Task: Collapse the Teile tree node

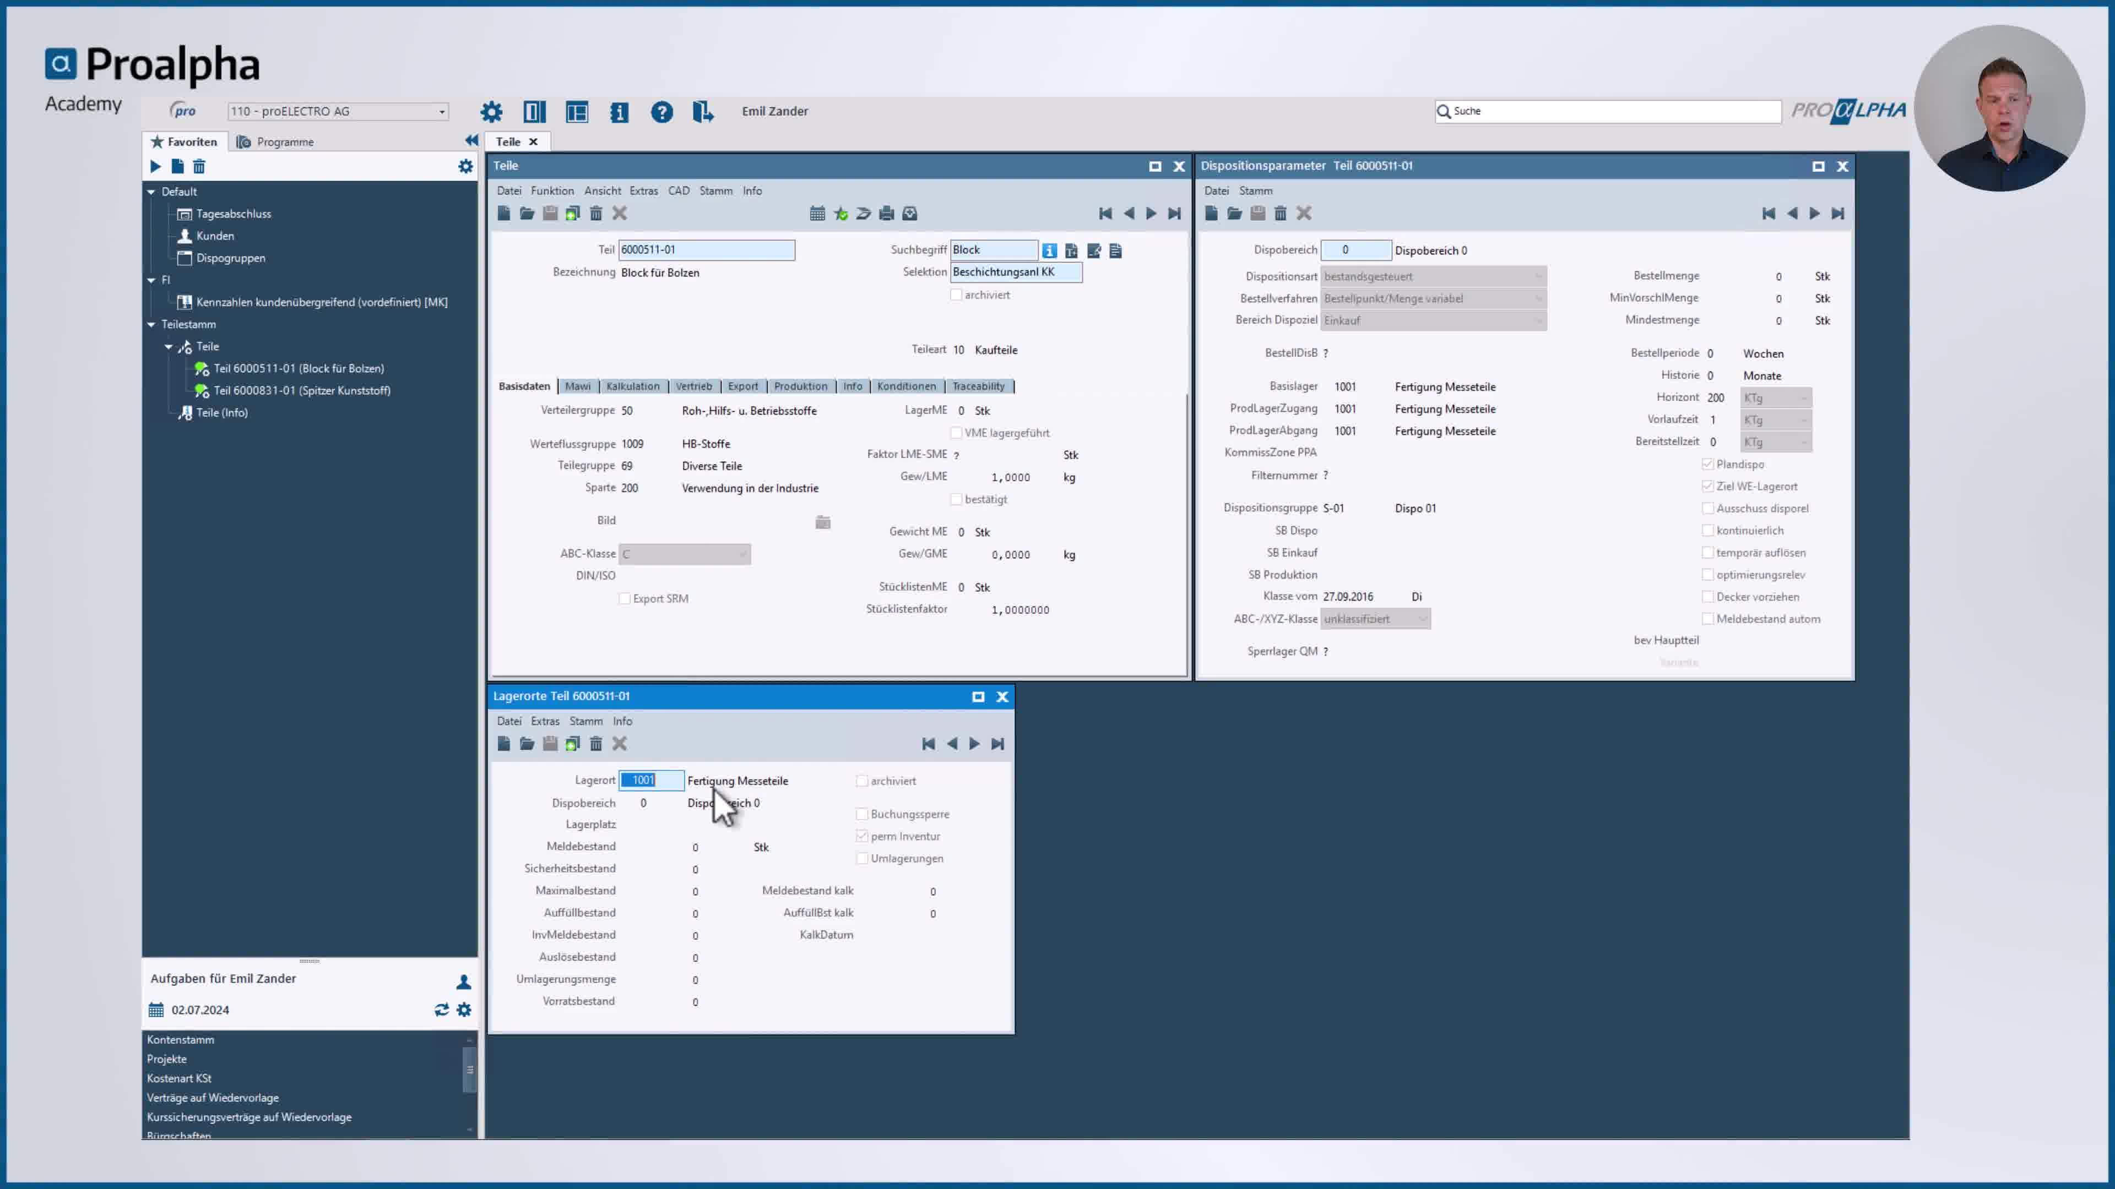Action: tap(169, 346)
